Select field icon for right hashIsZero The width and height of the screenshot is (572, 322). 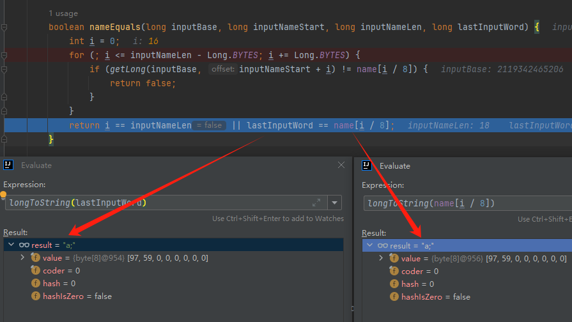(394, 297)
